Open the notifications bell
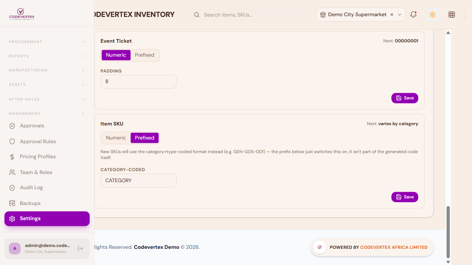 pyautogui.click(x=413, y=15)
